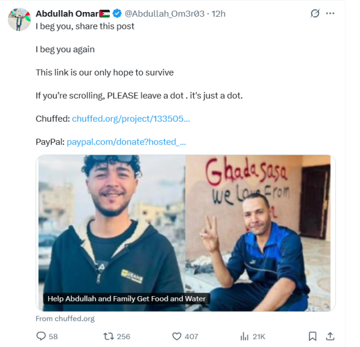Image resolution: width=360 pixels, height=347 pixels.
Task: Click the left photo of the smiling man in the hoodie
Action: [x=112, y=233]
